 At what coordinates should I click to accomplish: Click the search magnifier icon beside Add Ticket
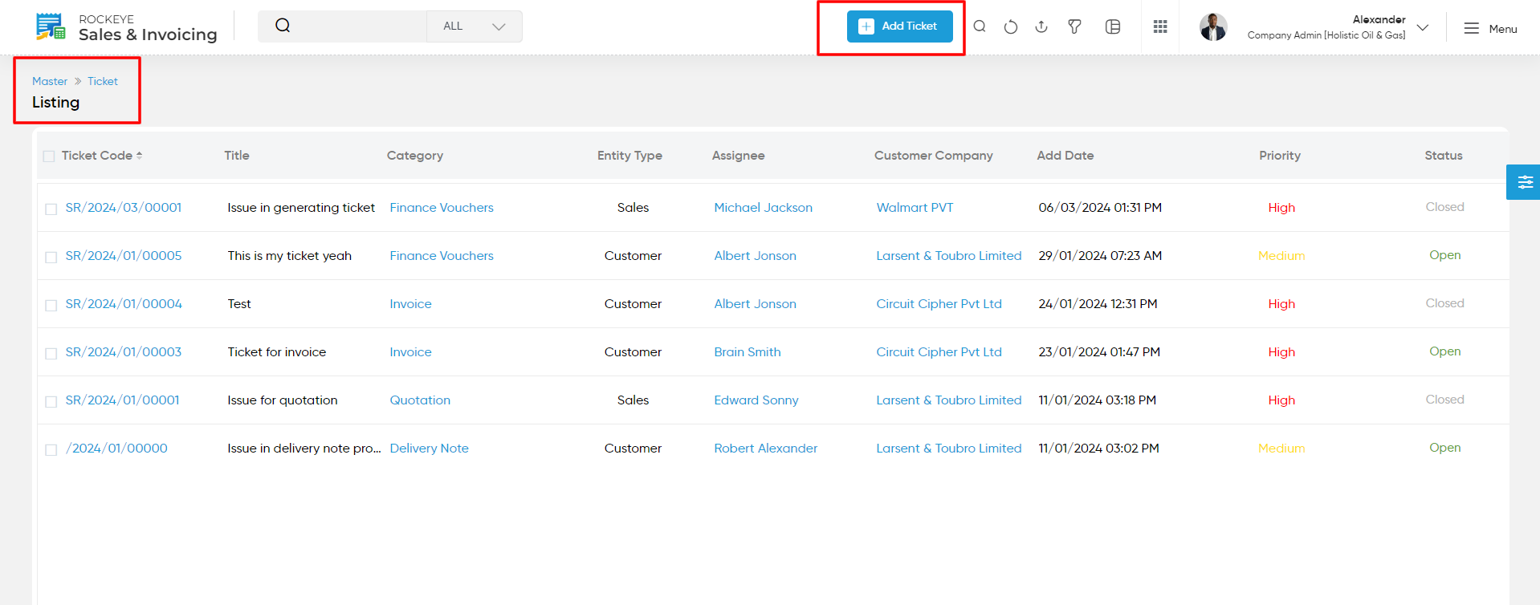980,26
